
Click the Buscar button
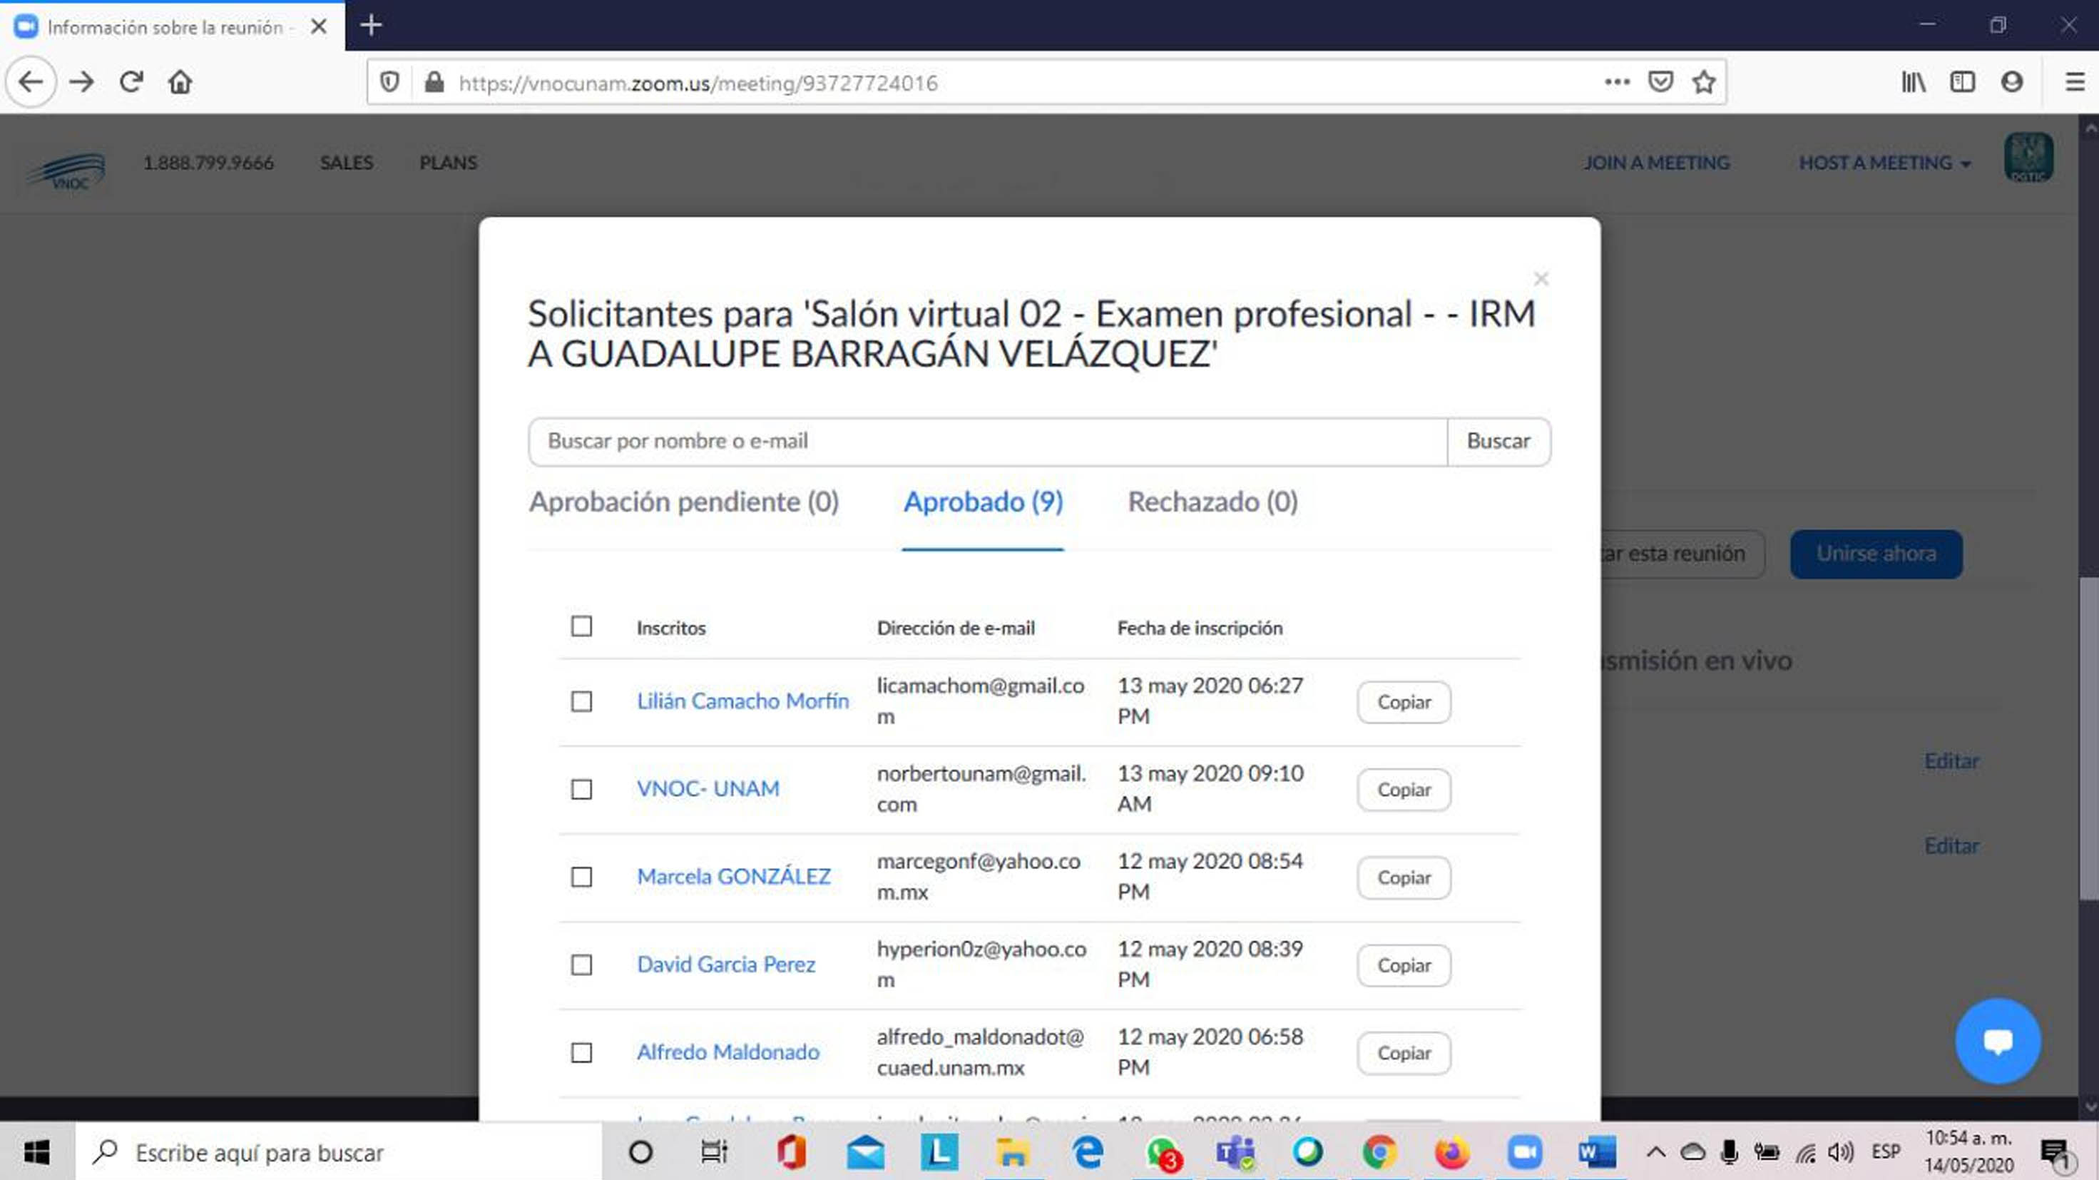pos(1498,442)
